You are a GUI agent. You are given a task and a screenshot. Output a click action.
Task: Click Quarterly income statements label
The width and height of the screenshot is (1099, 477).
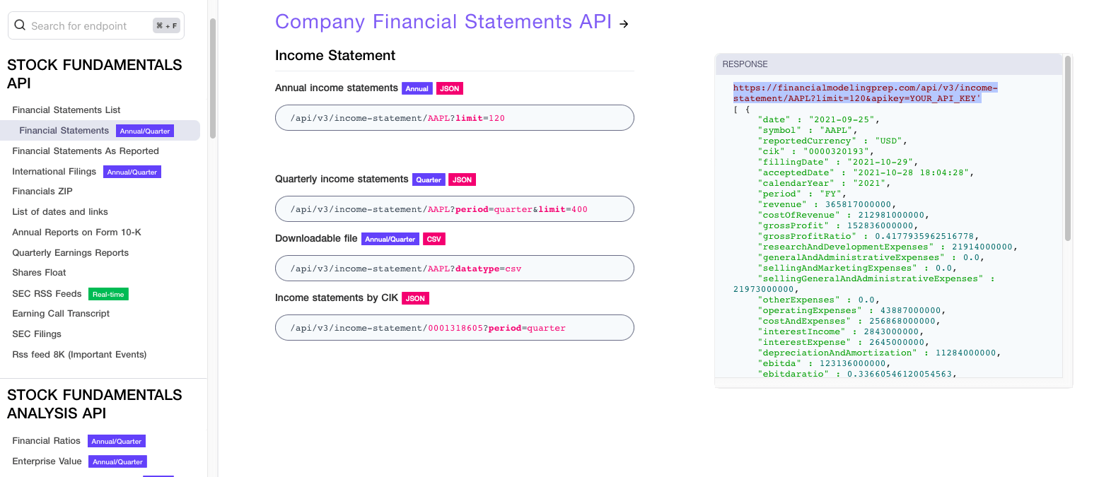[342, 179]
